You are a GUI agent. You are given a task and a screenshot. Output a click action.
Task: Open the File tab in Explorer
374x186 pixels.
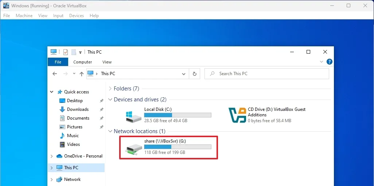(58, 62)
